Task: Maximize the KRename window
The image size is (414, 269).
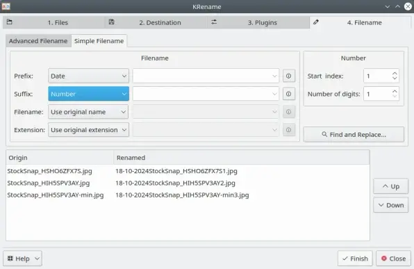Action: [x=397, y=7]
